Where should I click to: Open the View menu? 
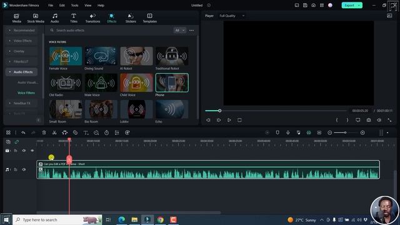(88, 6)
